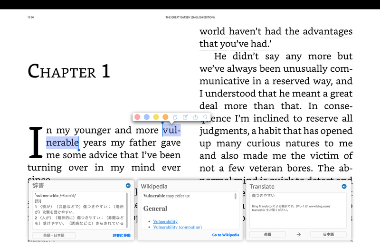
Task: Change source language 英語 in Translate
Action: pyautogui.click(x=267, y=234)
